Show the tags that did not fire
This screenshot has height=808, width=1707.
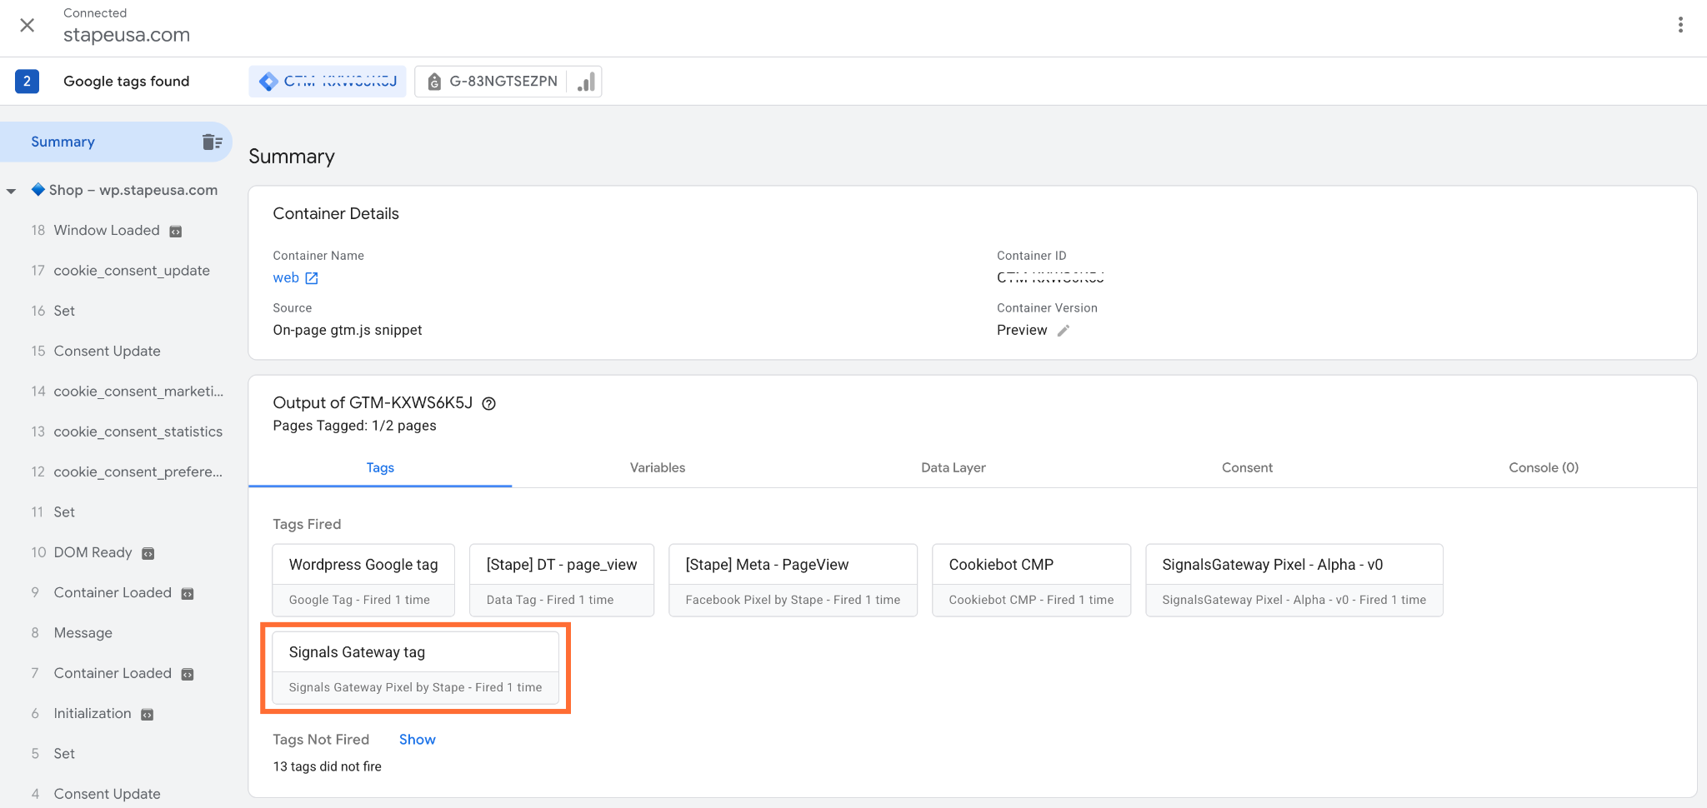point(417,740)
